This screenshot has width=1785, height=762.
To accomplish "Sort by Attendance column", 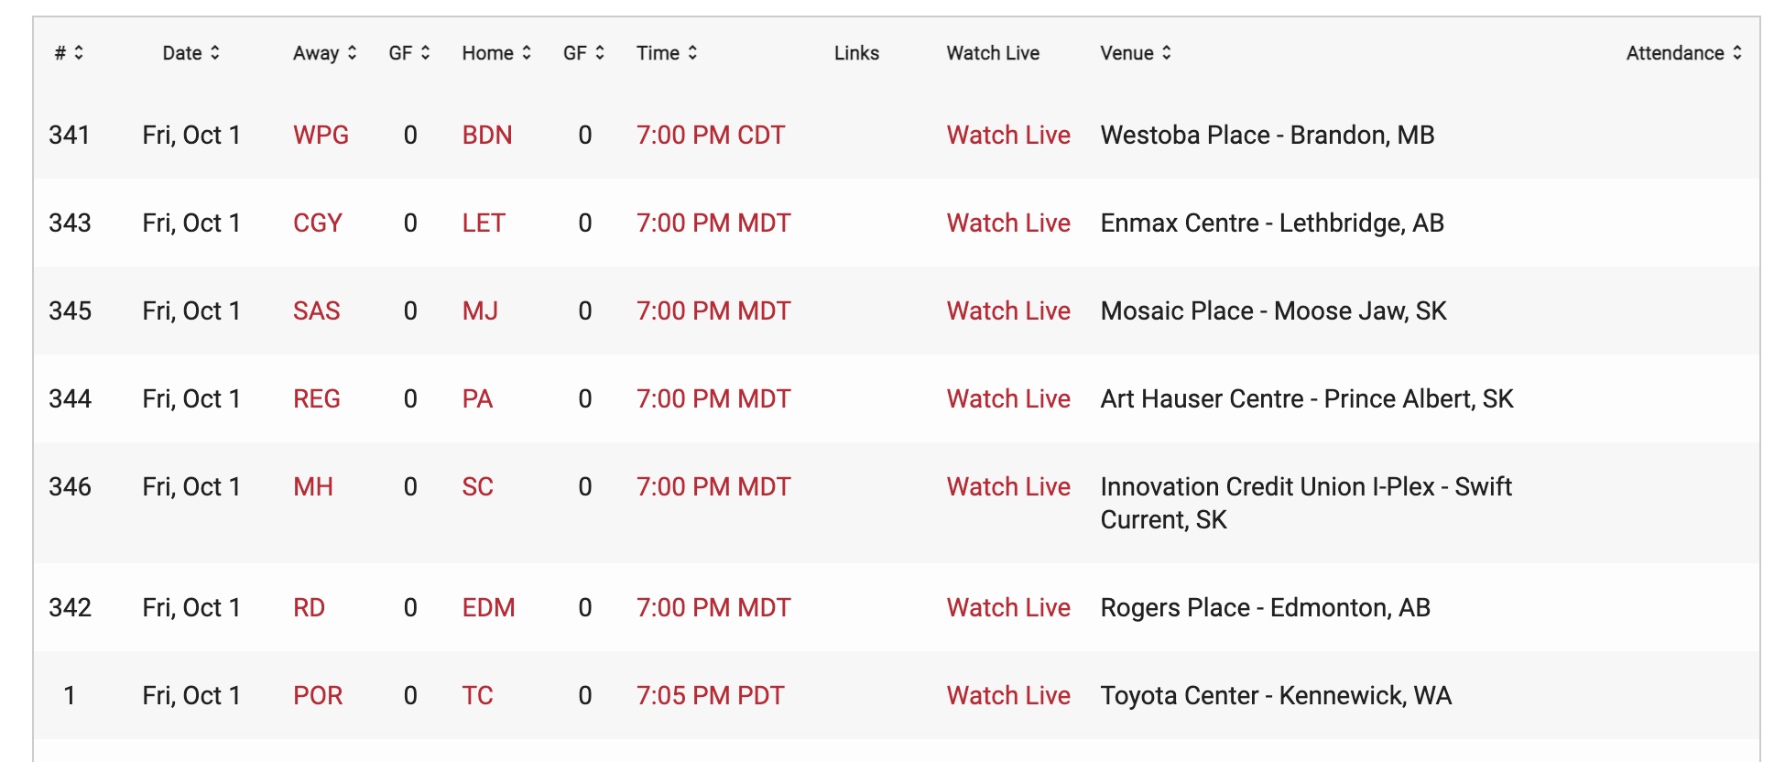I will (x=1683, y=53).
